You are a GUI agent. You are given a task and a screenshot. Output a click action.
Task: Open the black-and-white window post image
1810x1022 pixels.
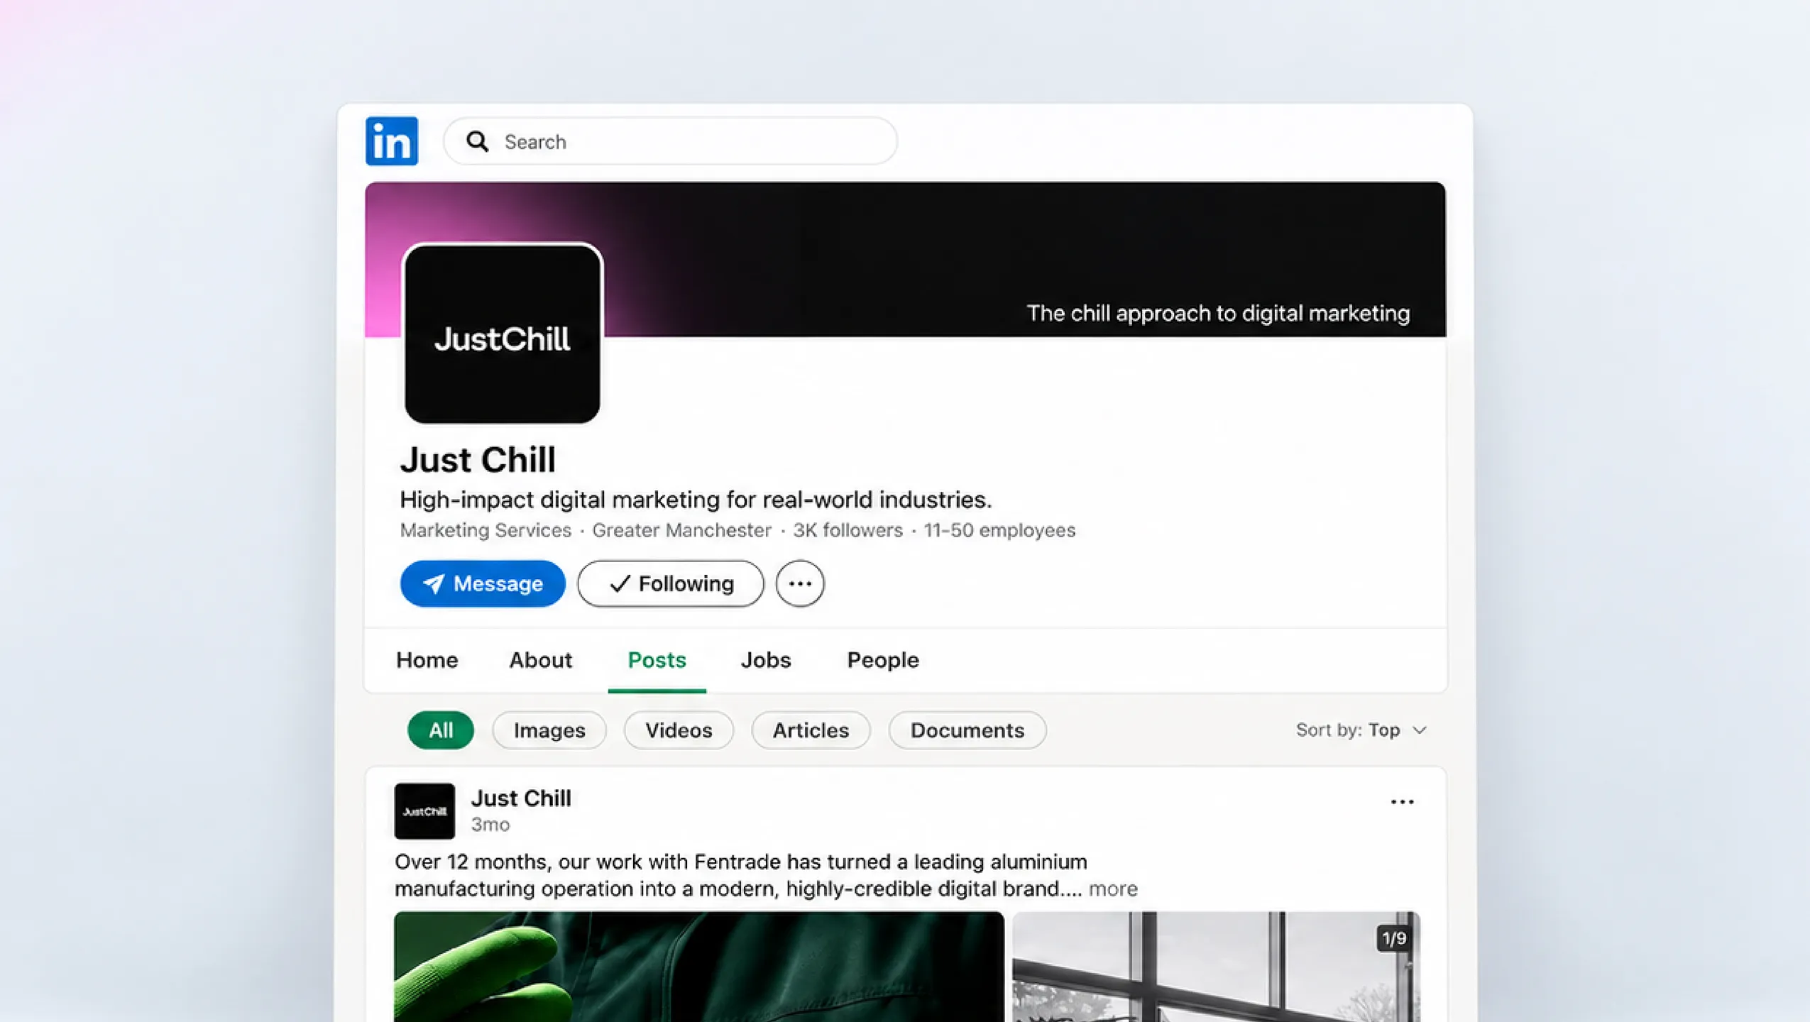(1217, 967)
